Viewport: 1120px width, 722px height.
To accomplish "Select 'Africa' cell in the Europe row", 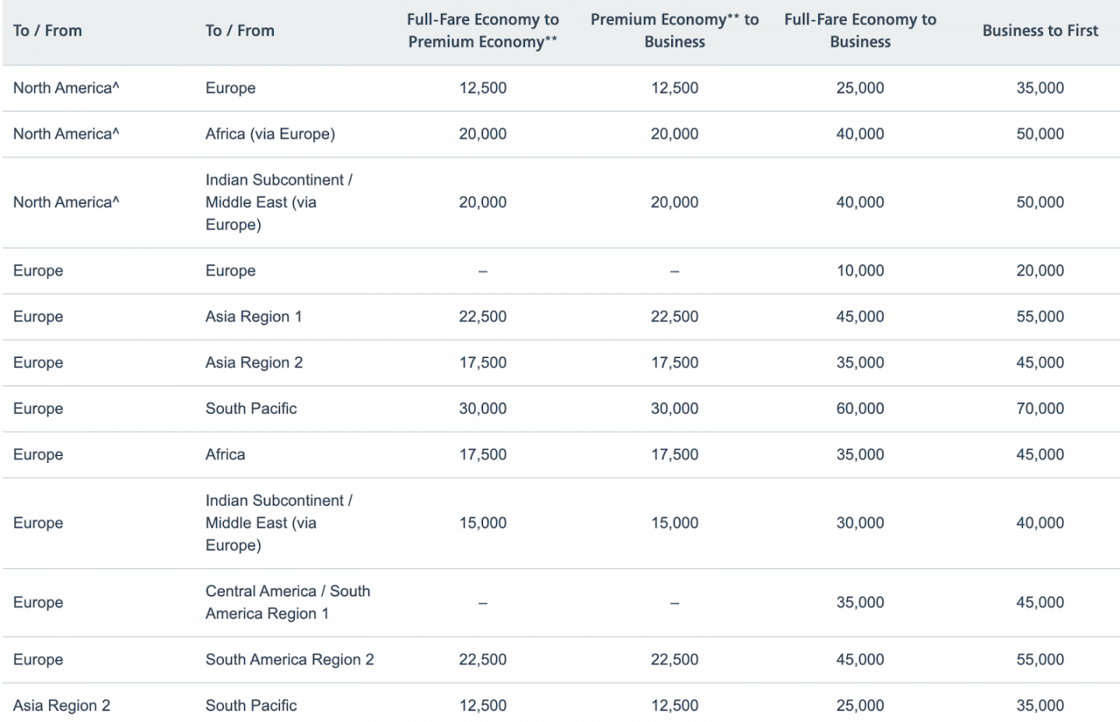I will point(225,454).
